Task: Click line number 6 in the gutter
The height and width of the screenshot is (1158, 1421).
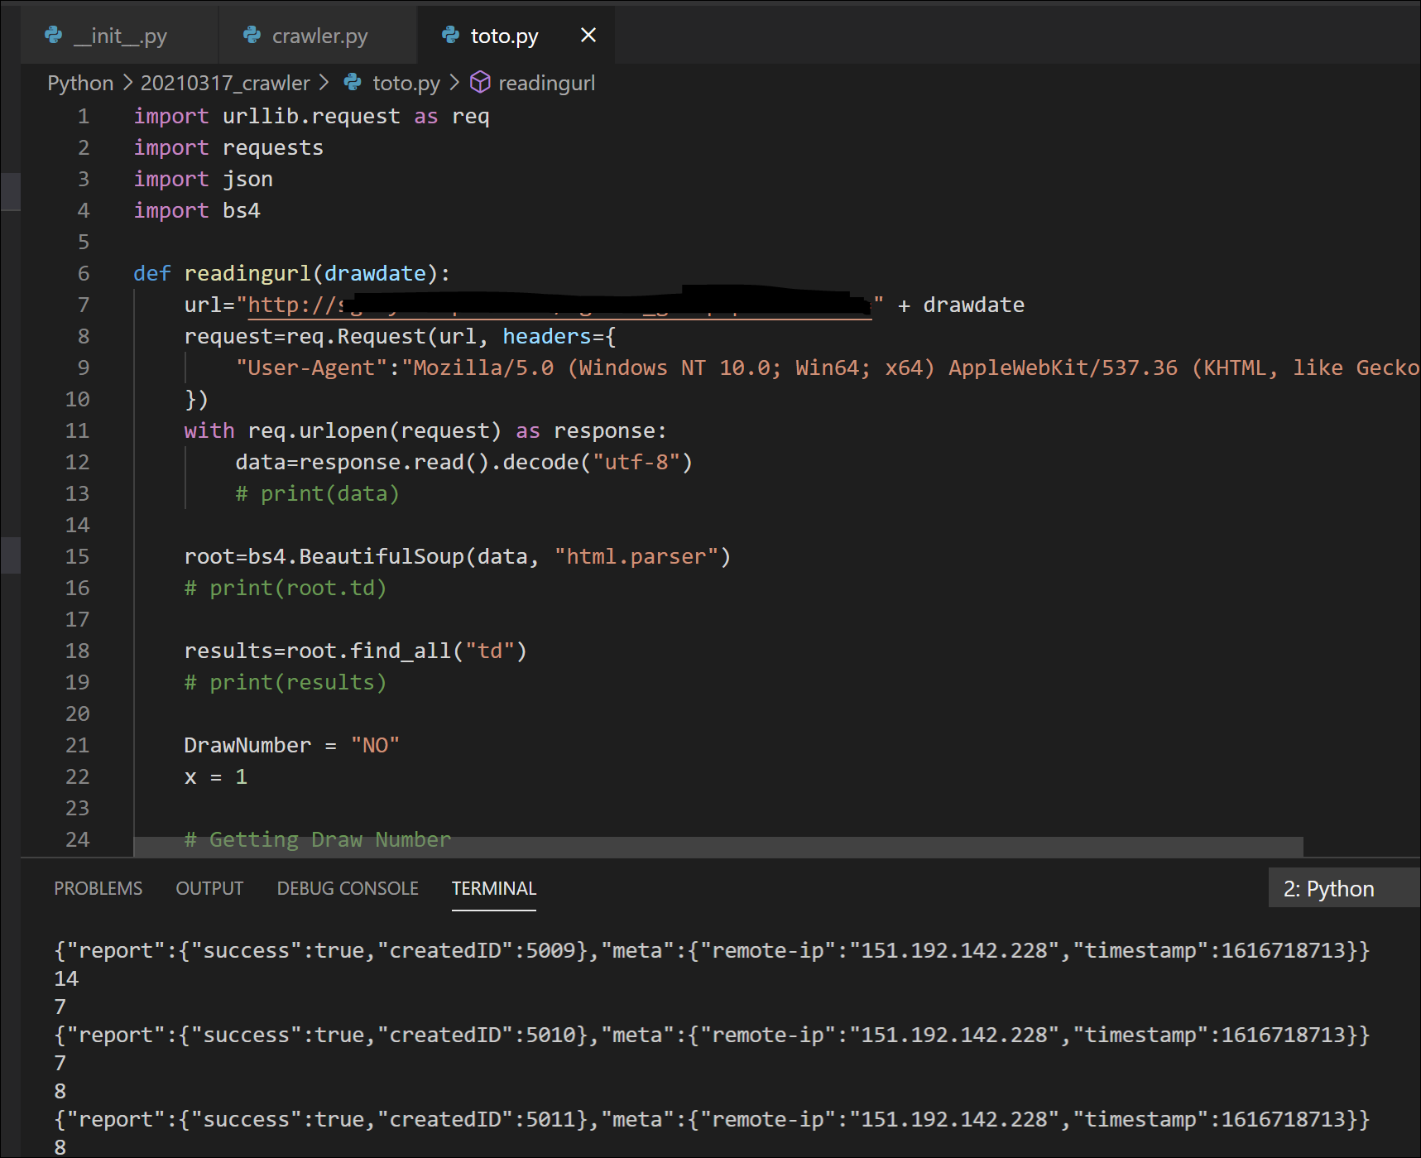Action: pyautogui.click(x=83, y=273)
